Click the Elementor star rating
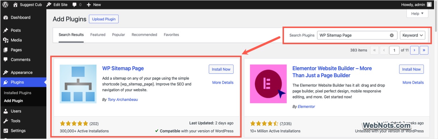This screenshot has width=438, height=139. [264, 123]
